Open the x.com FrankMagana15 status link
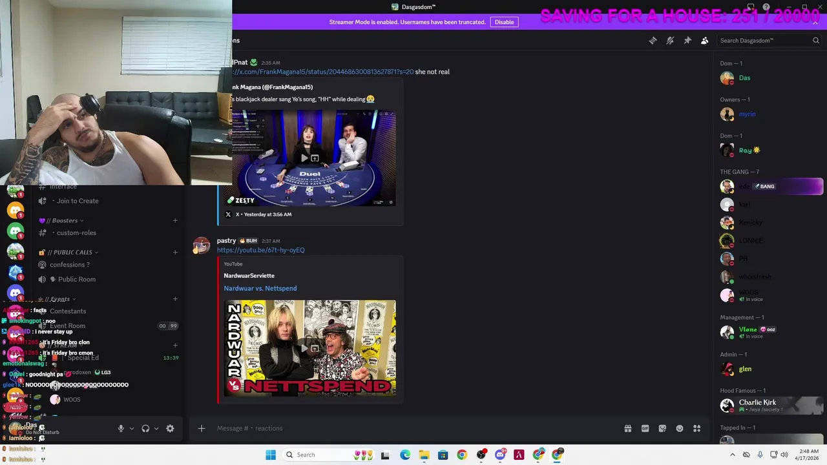 pyautogui.click(x=323, y=72)
